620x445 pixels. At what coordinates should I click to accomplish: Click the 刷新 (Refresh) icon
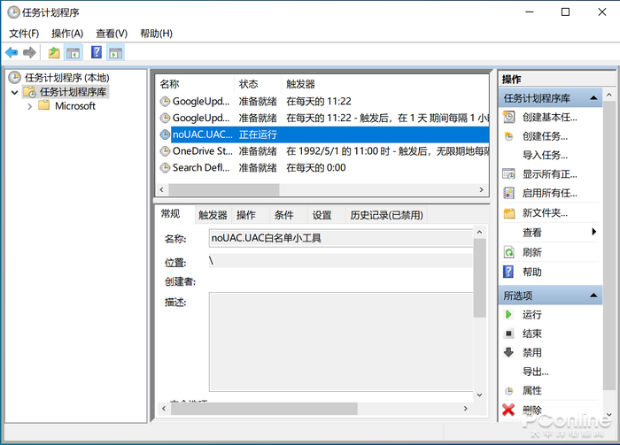coord(508,252)
